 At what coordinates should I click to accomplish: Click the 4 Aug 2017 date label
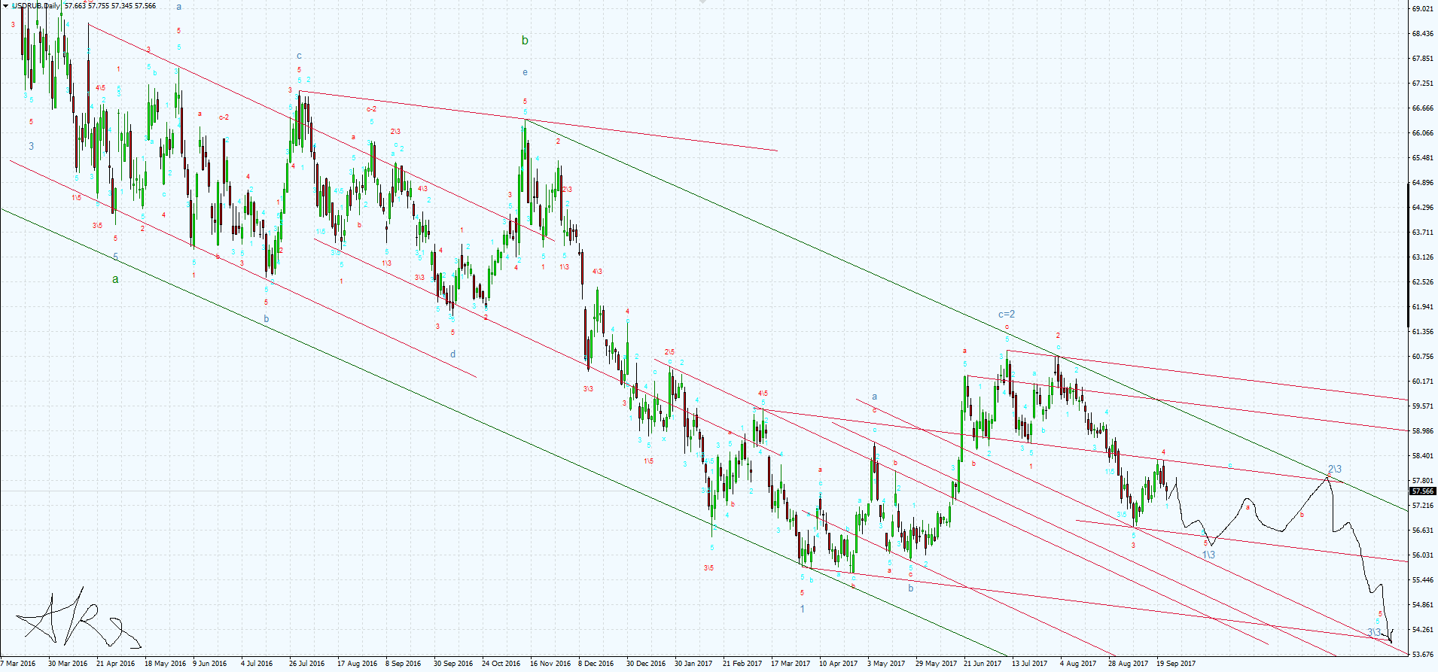pos(1078,664)
